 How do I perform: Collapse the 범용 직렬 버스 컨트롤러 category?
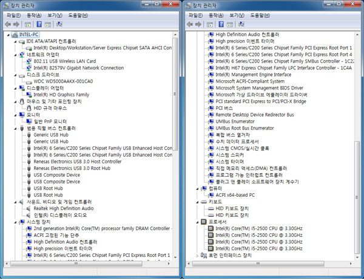pos(15,129)
